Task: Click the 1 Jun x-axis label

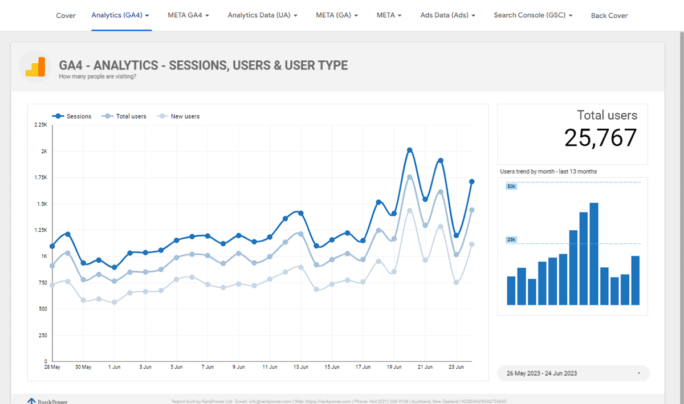Action: [x=115, y=367]
